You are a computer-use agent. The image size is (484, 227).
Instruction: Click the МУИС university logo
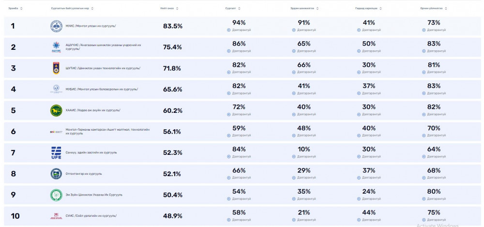point(56,26)
